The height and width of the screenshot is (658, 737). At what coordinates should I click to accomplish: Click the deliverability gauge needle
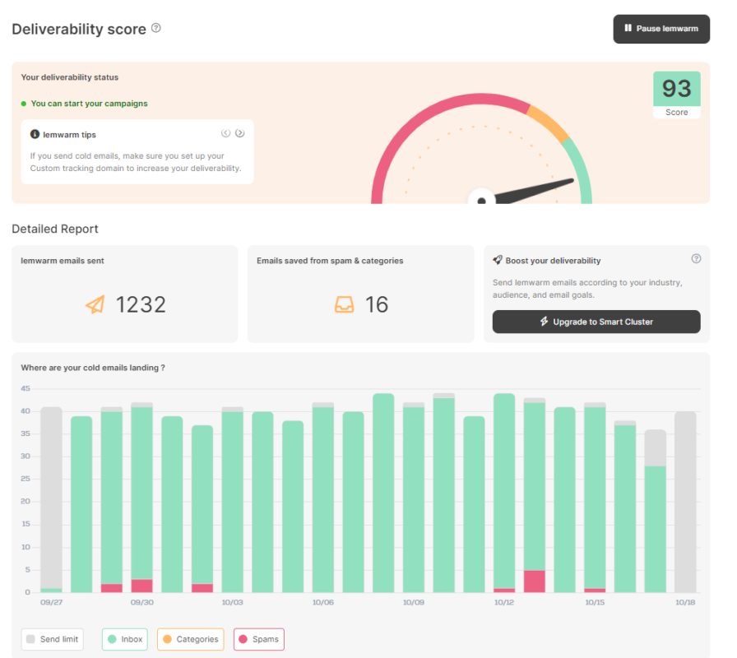coord(535,191)
